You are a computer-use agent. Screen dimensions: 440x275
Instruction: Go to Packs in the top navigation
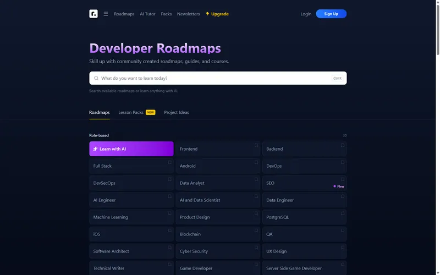pyautogui.click(x=166, y=14)
